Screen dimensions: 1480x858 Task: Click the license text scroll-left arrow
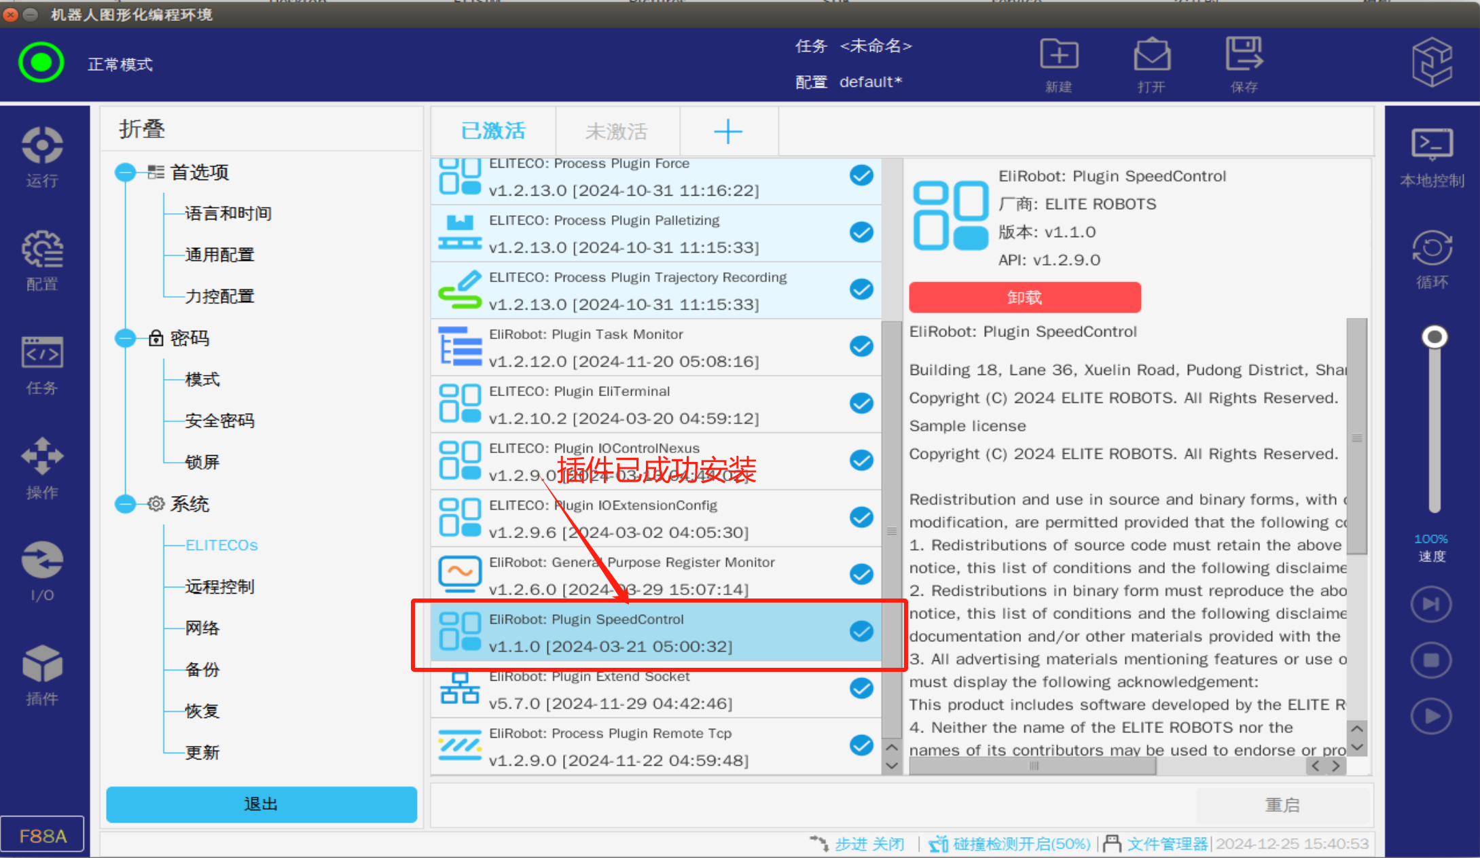coord(1316,766)
